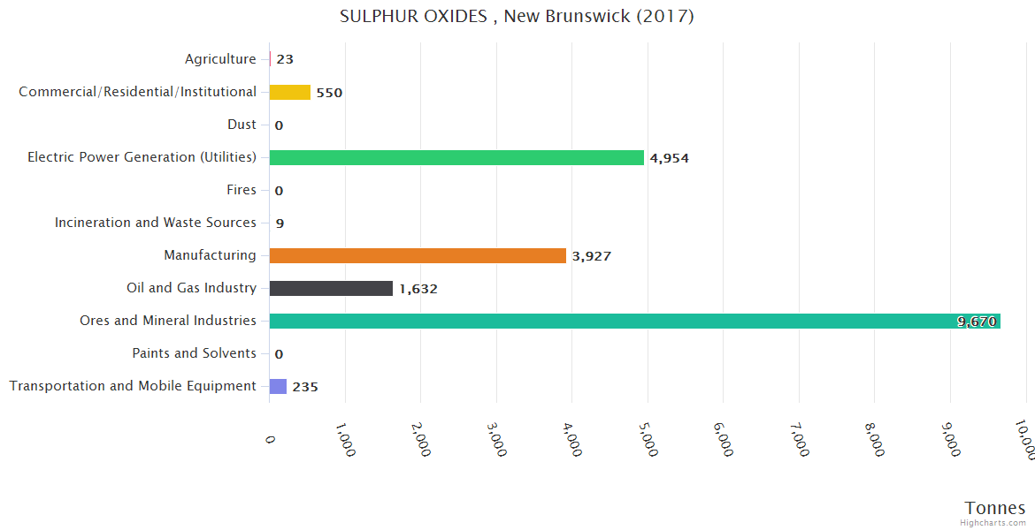This screenshot has height=530, width=1035.
Task: Click the purple Transportation and Mobile Equipment bar
Action: click(x=278, y=386)
